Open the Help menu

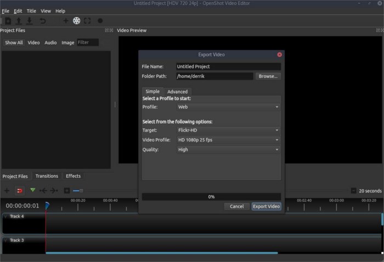pyautogui.click(x=60, y=11)
